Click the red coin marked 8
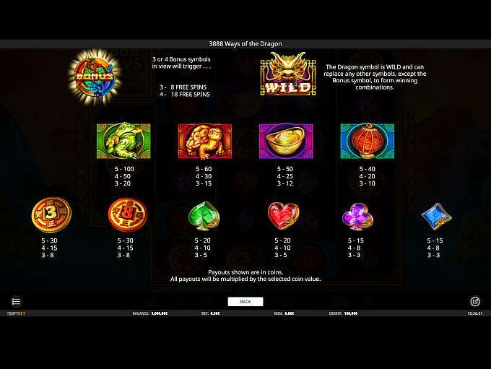Screen dimensions: 491x369 pyautogui.click(x=128, y=215)
